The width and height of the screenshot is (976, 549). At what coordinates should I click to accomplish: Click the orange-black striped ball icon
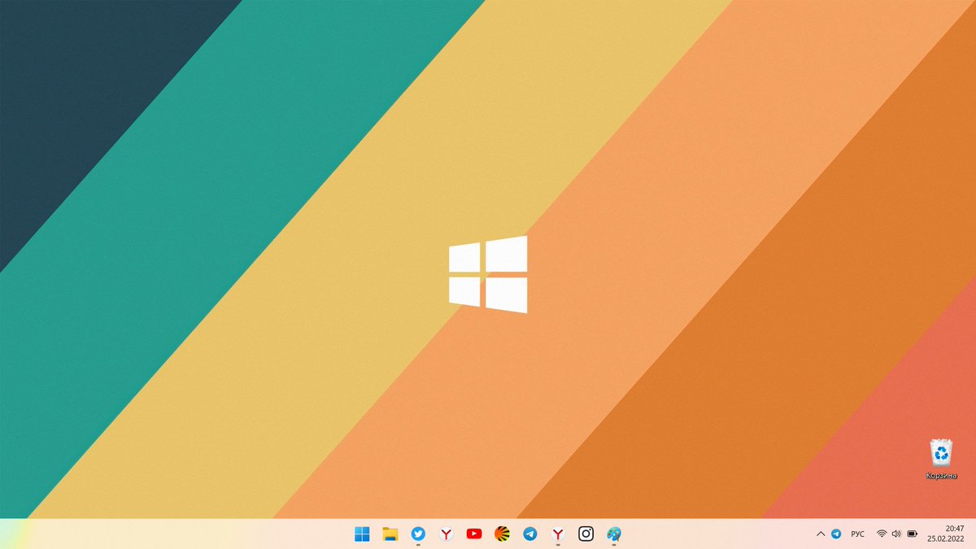[x=503, y=534]
